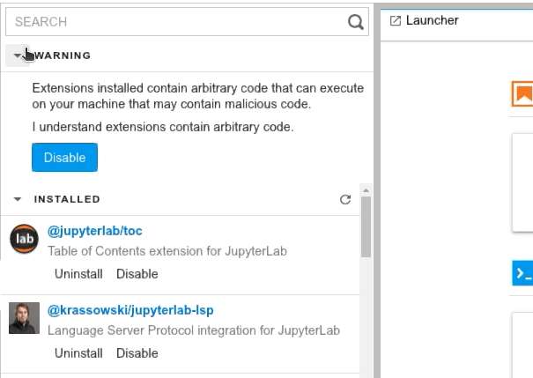533x378 pixels.
Task: Refresh the installed extensions list
Action: point(345,199)
